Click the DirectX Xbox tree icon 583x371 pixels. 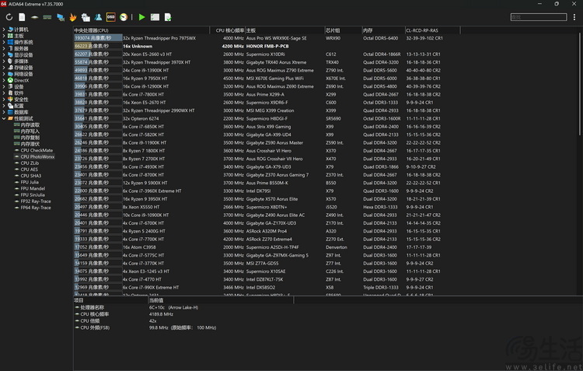point(10,80)
